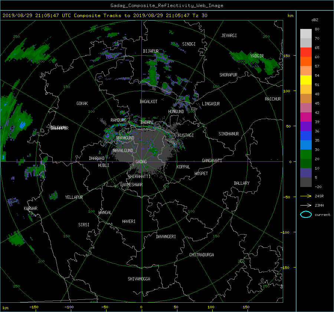Click the 'current' legend text

[322, 215]
